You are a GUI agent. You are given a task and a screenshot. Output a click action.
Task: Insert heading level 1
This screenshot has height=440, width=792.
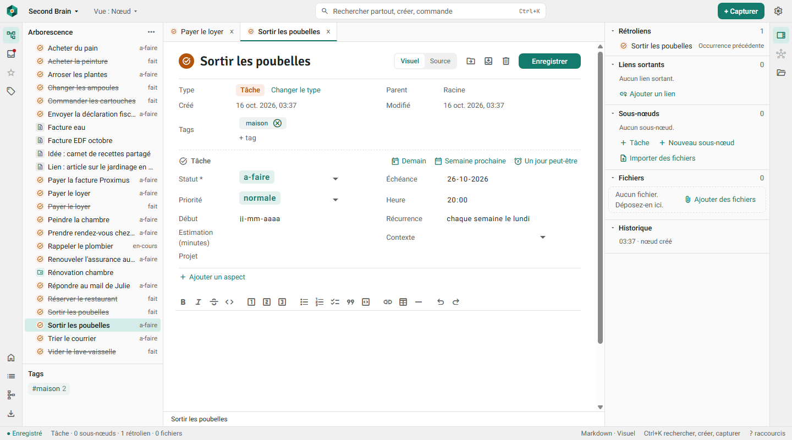tap(251, 302)
